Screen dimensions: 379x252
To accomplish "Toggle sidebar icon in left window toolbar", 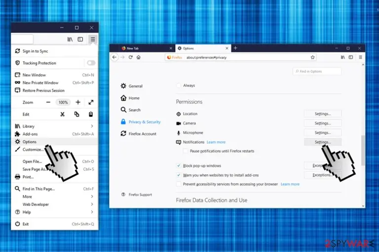I will [80, 39].
